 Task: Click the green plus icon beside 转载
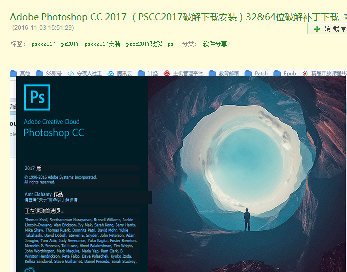click(317, 29)
